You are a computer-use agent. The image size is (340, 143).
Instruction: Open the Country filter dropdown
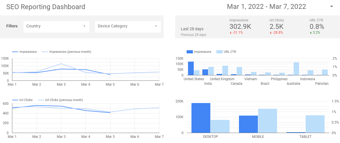(x=56, y=26)
